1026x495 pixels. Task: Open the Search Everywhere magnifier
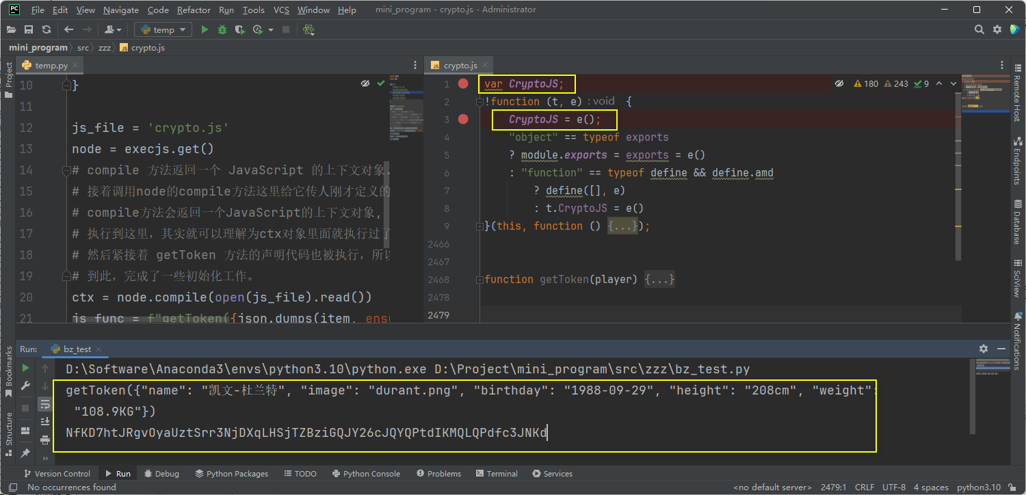(x=979, y=29)
